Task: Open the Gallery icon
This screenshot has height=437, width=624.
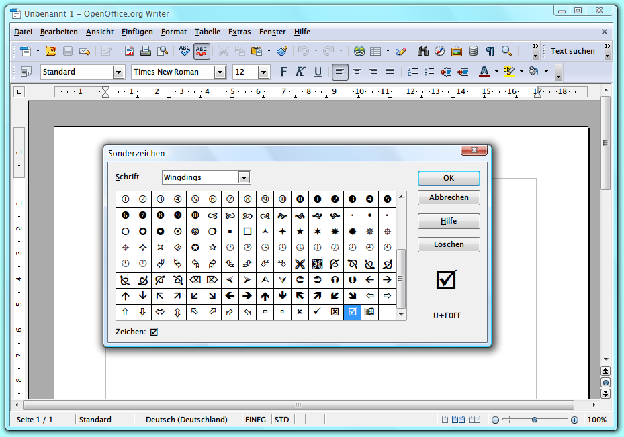Action: [x=456, y=51]
